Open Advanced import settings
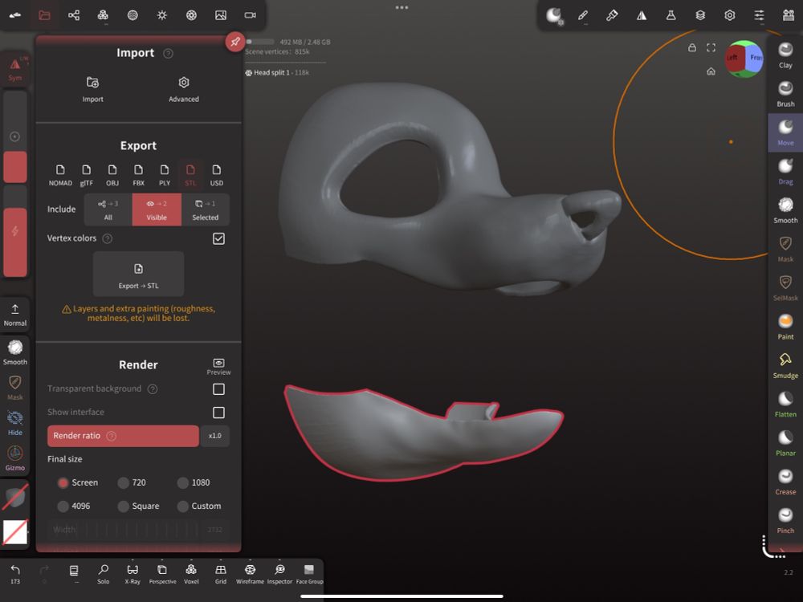 184,89
